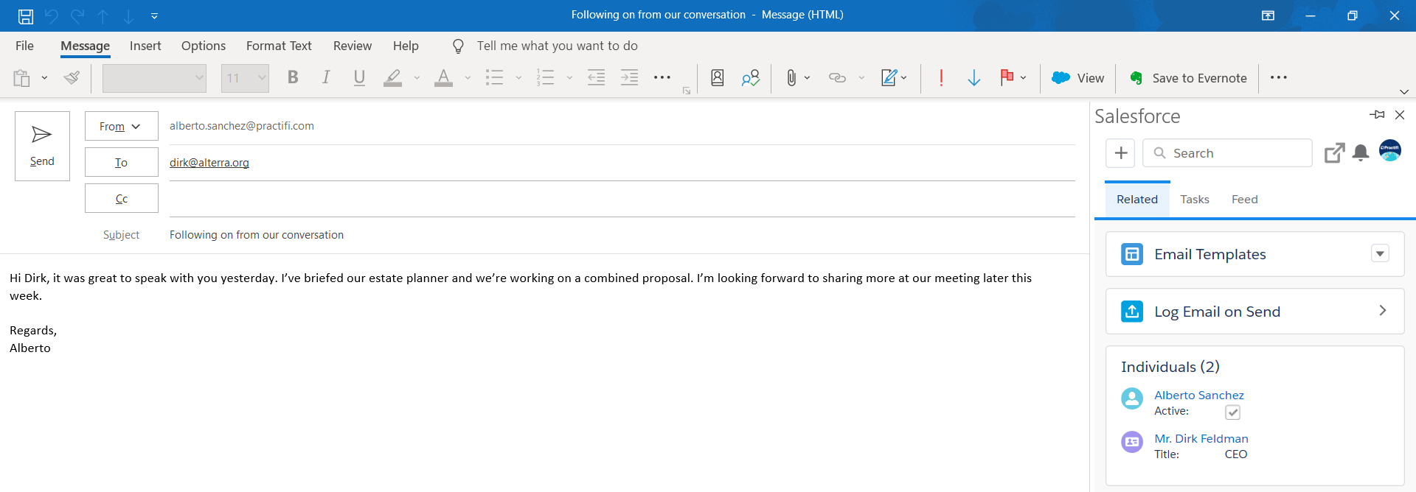Viewport: 1416px width, 492px height.
Task: Open Salesforce in new window icon
Action: [1334, 153]
